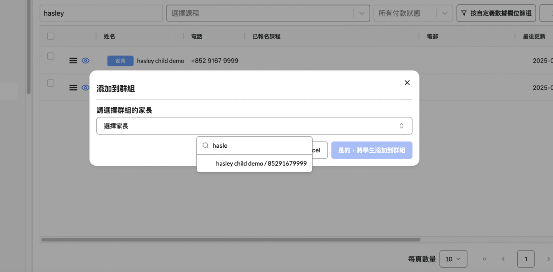Tick the checkbox in the second table row
The height and width of the screenshot is (272, 553).
point(51,83)
